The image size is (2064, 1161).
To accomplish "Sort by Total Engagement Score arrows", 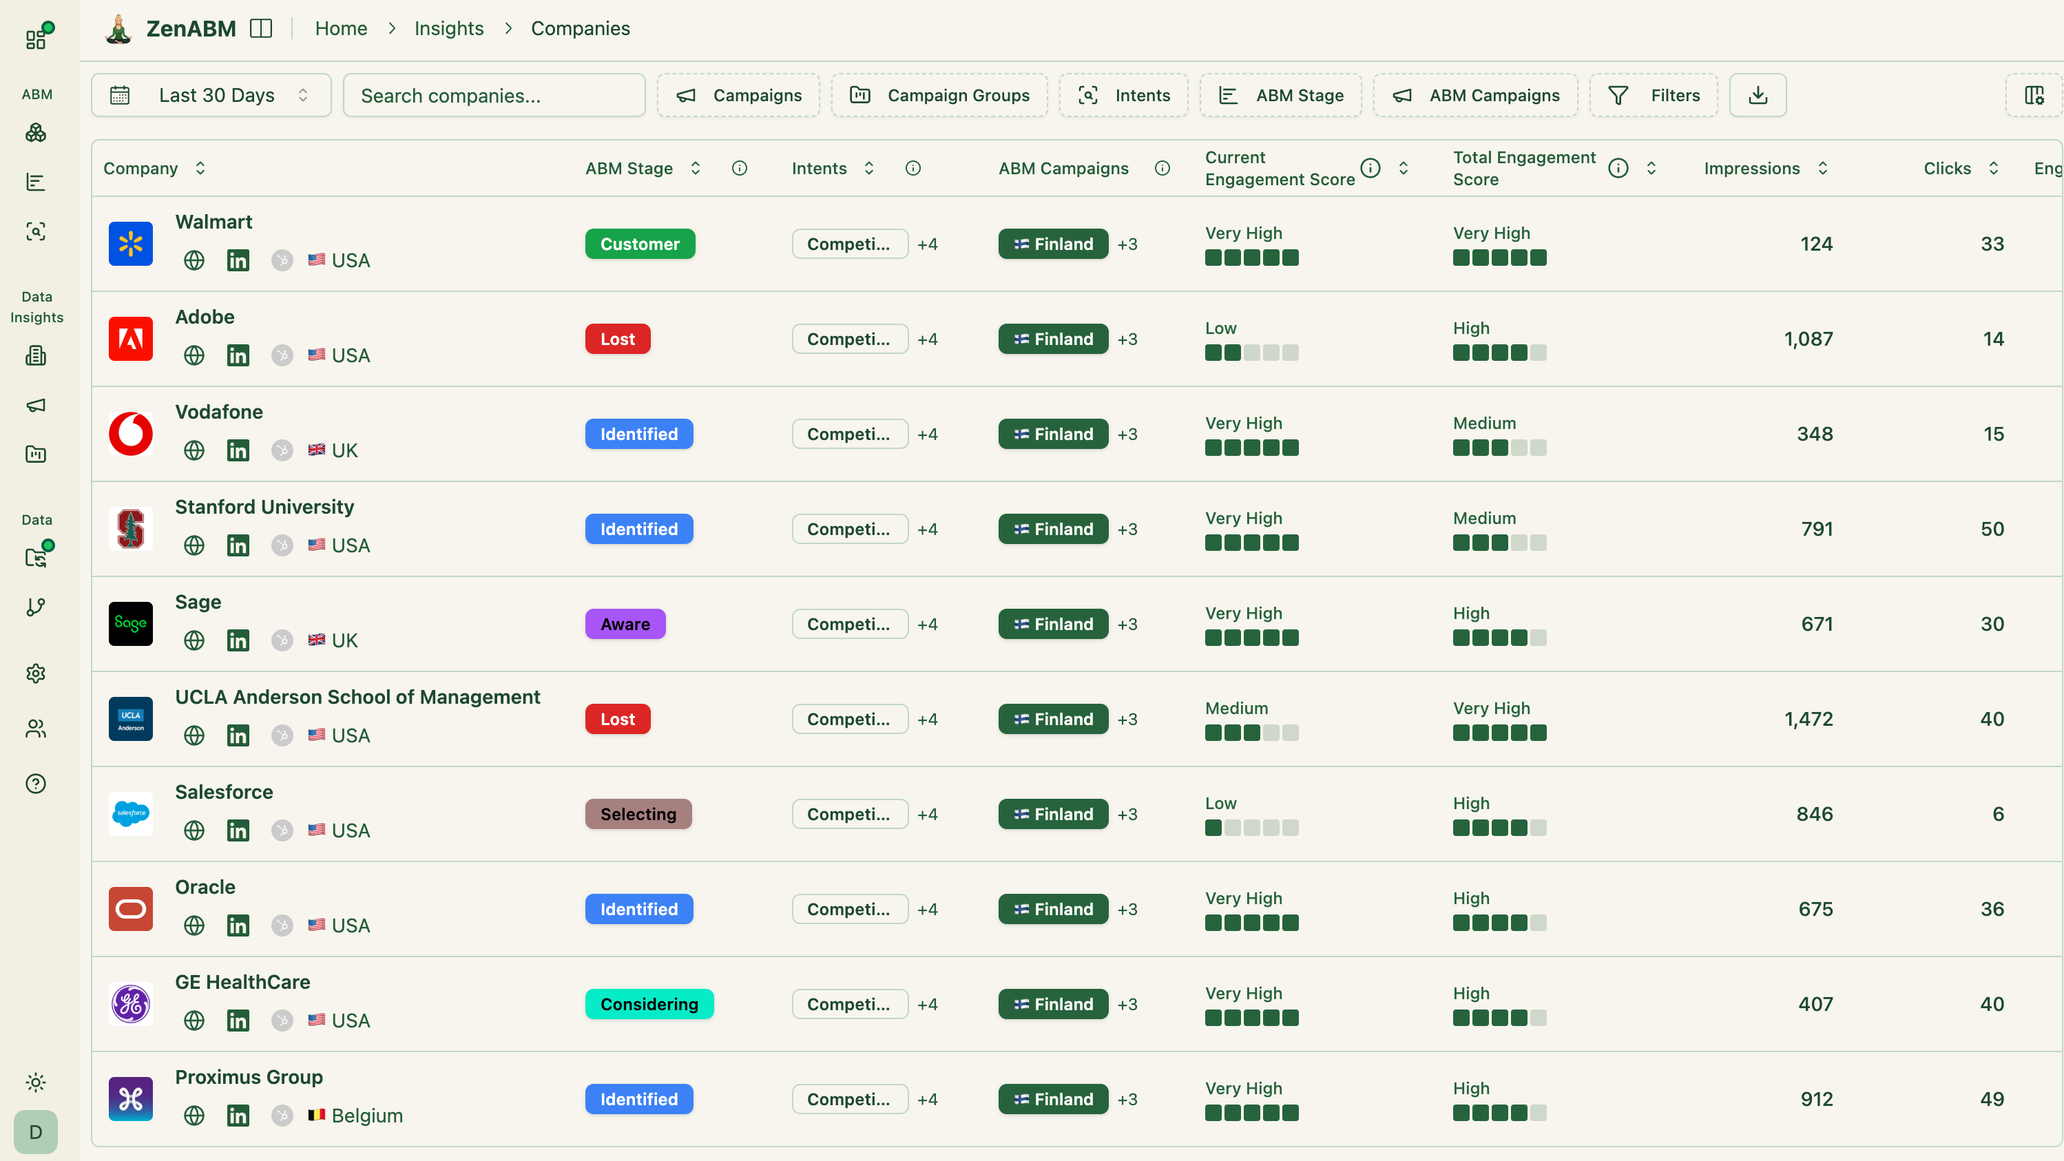I will click(1651, 168).
